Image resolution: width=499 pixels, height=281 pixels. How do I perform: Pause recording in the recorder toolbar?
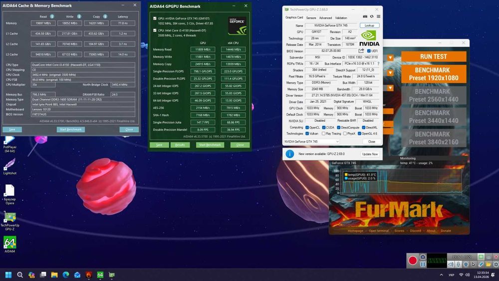pyautogui.click(x=423, y=265)
